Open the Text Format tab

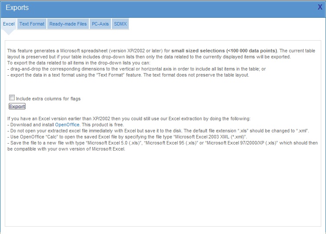click(x=32, y=24)
